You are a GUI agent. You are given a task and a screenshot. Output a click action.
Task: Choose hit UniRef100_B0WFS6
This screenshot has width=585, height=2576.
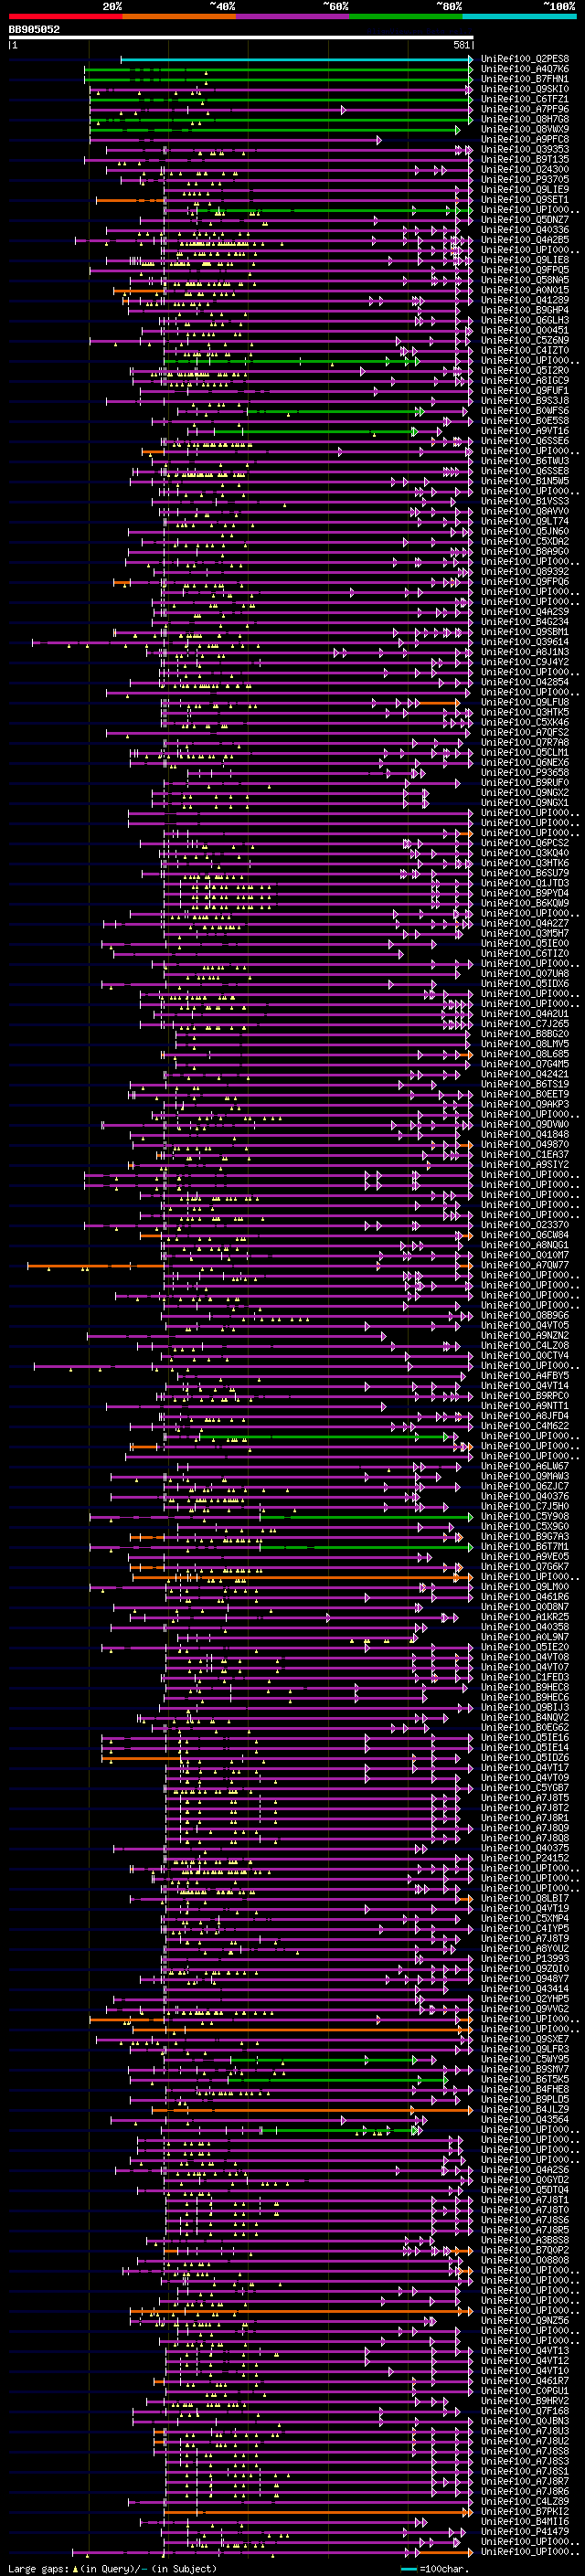(x=525, y=410)
